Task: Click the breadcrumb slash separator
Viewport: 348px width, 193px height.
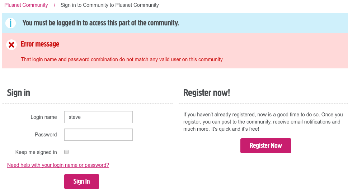Action: (x=55, y=5)
